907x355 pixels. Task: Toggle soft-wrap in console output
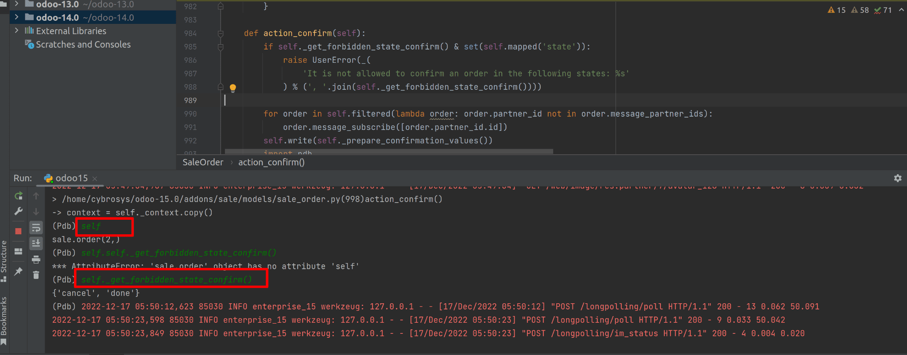point(36,228)
